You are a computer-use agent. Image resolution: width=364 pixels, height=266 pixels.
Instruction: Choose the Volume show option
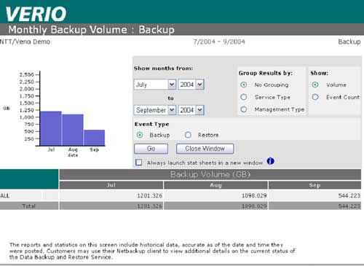(315, 85)
